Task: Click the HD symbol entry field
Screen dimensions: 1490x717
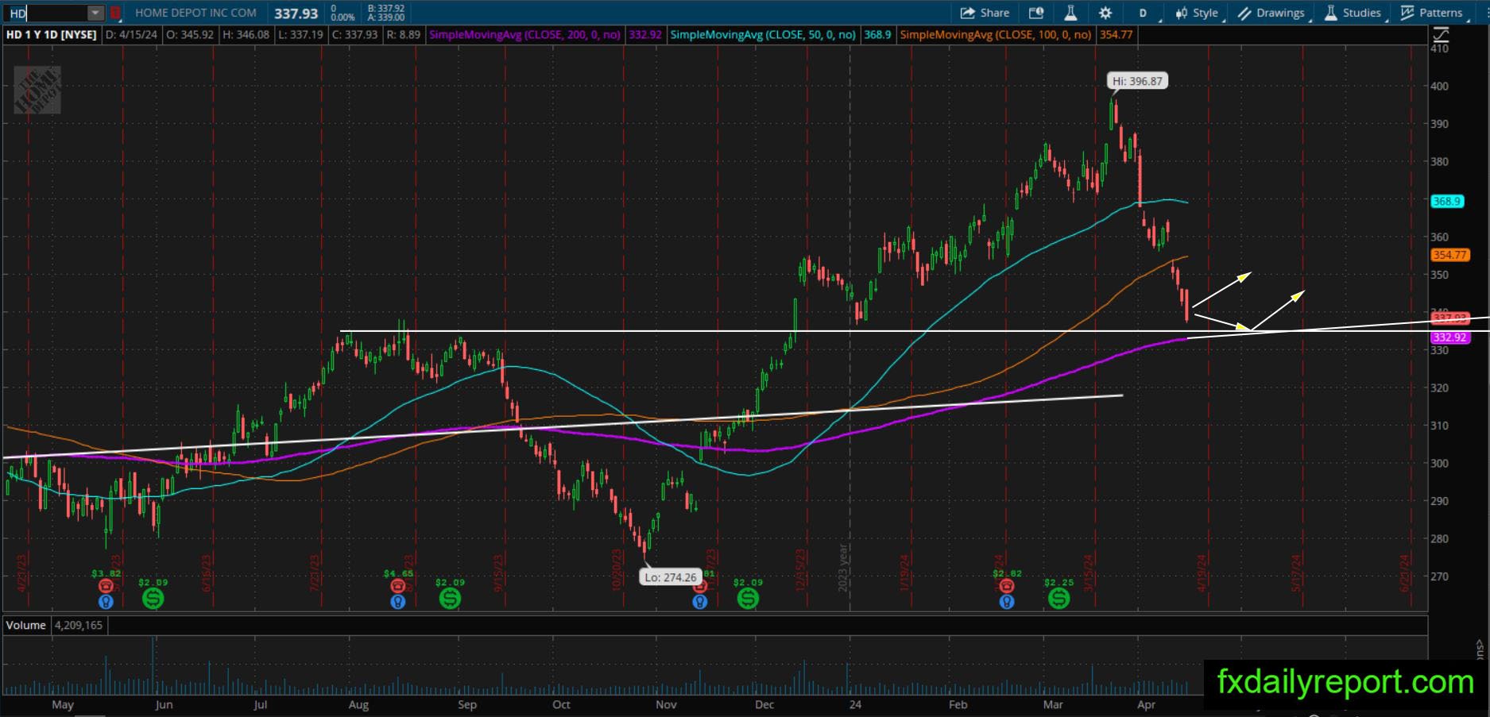Action: [x=46, y=13]
